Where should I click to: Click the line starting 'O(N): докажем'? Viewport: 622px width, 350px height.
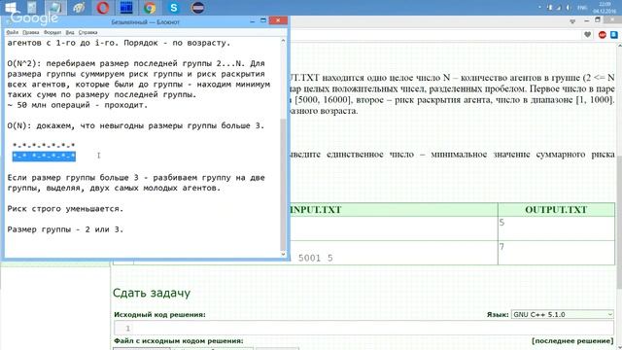tap(136, 125)
